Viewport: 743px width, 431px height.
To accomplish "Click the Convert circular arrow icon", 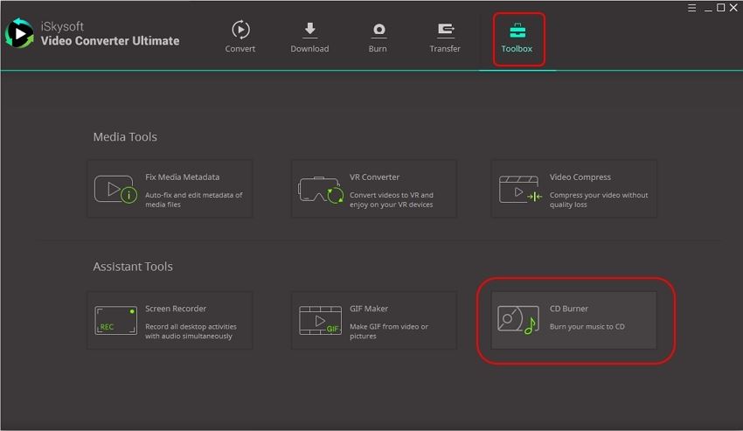I will (240, 31).
